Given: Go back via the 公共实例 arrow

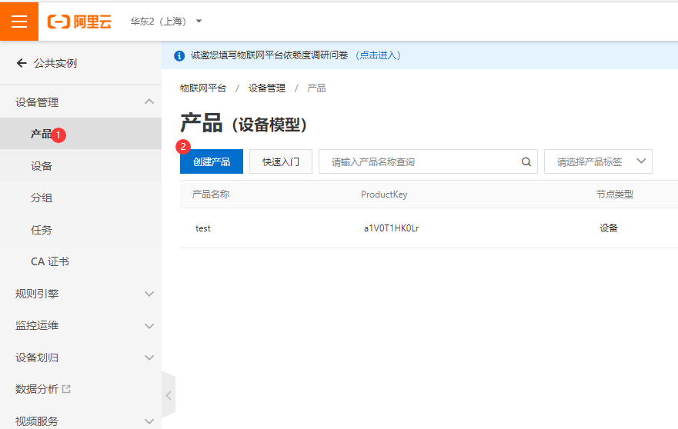Looking at the screenshot, I should tap(22, 63).
